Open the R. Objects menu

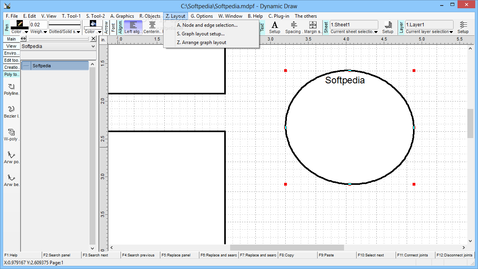pos(150,16)
